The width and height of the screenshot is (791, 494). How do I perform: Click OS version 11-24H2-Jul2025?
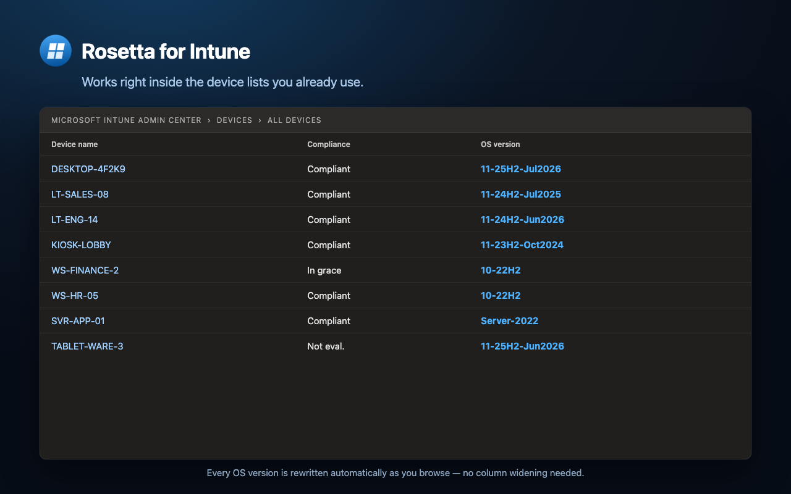click(x=521, y=195)
